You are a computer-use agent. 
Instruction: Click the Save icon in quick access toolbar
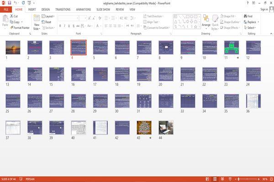[x=10, y=3]
